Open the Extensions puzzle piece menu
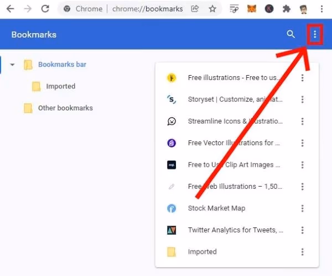332x276 pixels. pos(286,9)
